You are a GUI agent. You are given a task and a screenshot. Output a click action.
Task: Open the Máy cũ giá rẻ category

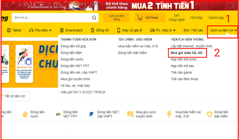coord(130,30)
